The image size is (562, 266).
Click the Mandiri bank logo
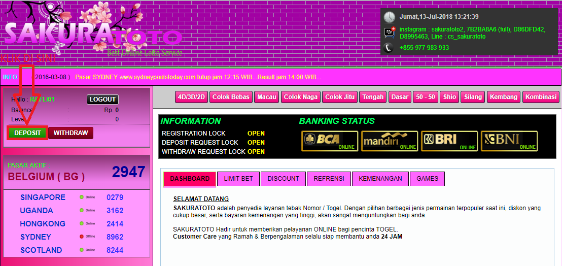390,141
